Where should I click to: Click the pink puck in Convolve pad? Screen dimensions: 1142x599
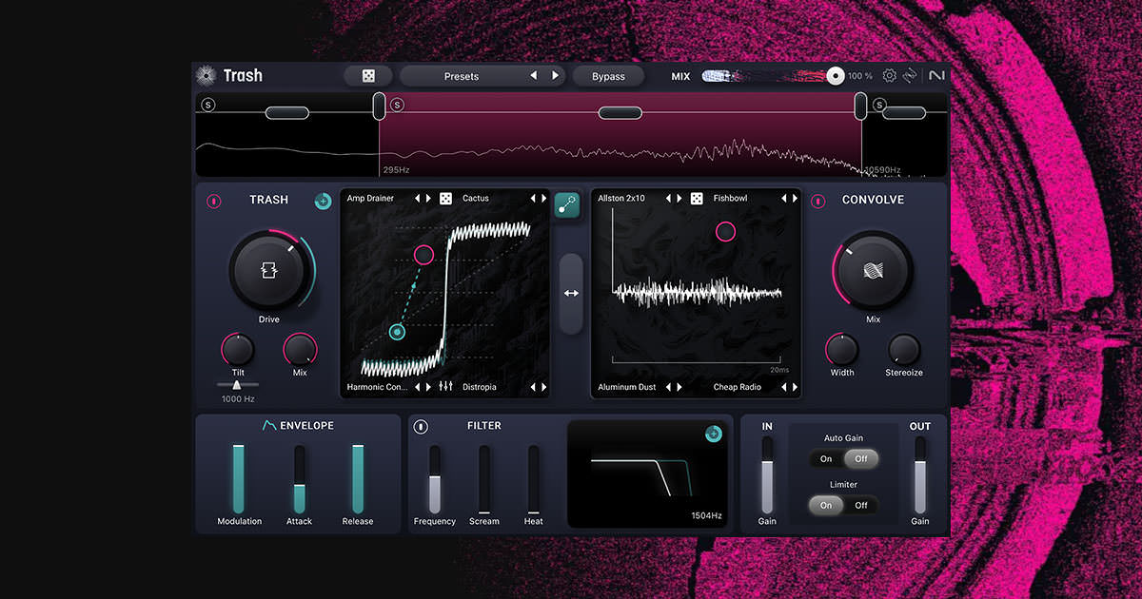point(725,230)
